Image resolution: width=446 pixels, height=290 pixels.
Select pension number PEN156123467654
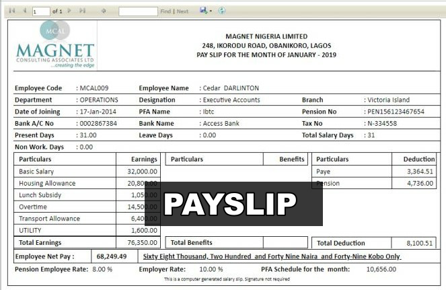pyautogui.click(x=396, y=112)
